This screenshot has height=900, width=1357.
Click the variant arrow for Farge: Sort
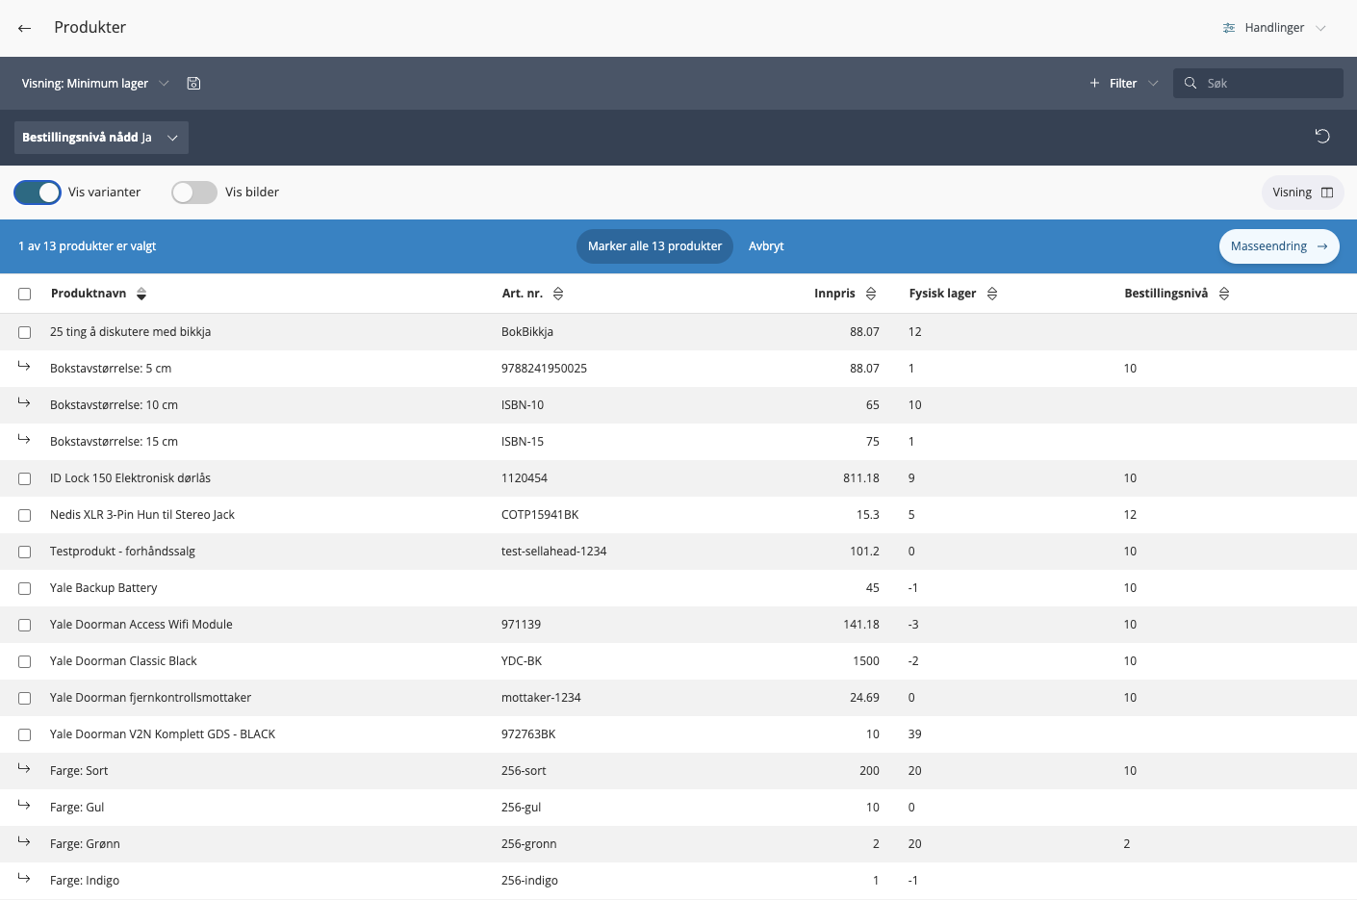click(x=24, y=769)
